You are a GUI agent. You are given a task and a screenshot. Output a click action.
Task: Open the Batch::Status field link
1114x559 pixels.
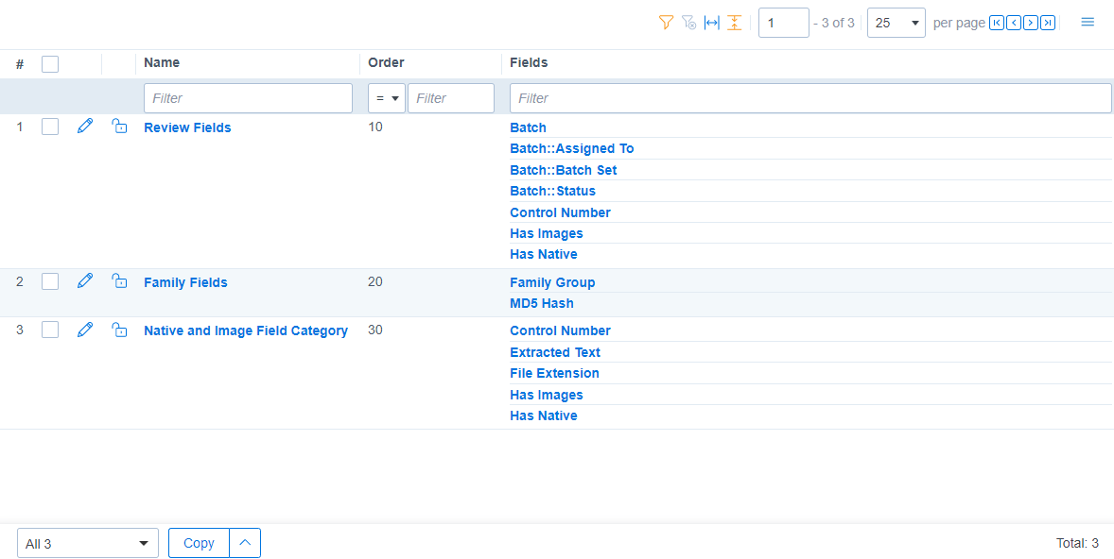[552, 191]
